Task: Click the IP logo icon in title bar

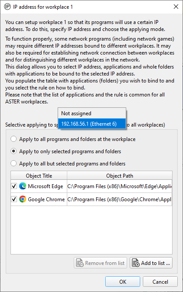Action: point(7,7)
